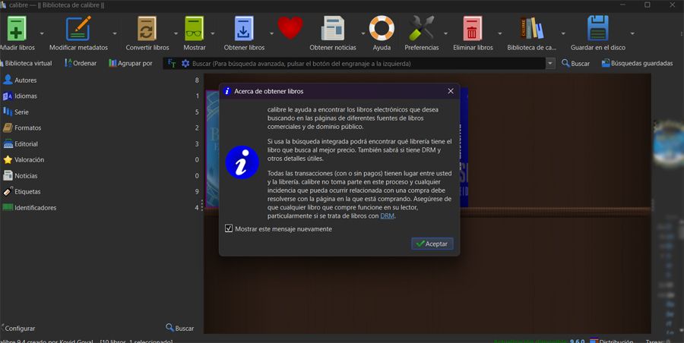Open search history dropdown arrow
This screenshot has width=684, height=343.
pyautogui.click(x=550, y=64)
